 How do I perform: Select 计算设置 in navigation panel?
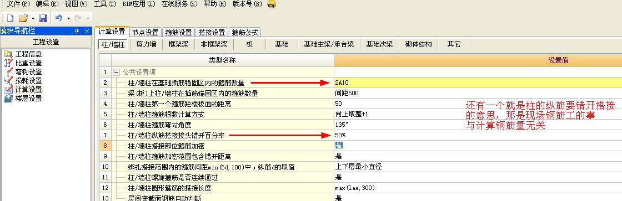(28, 90)
